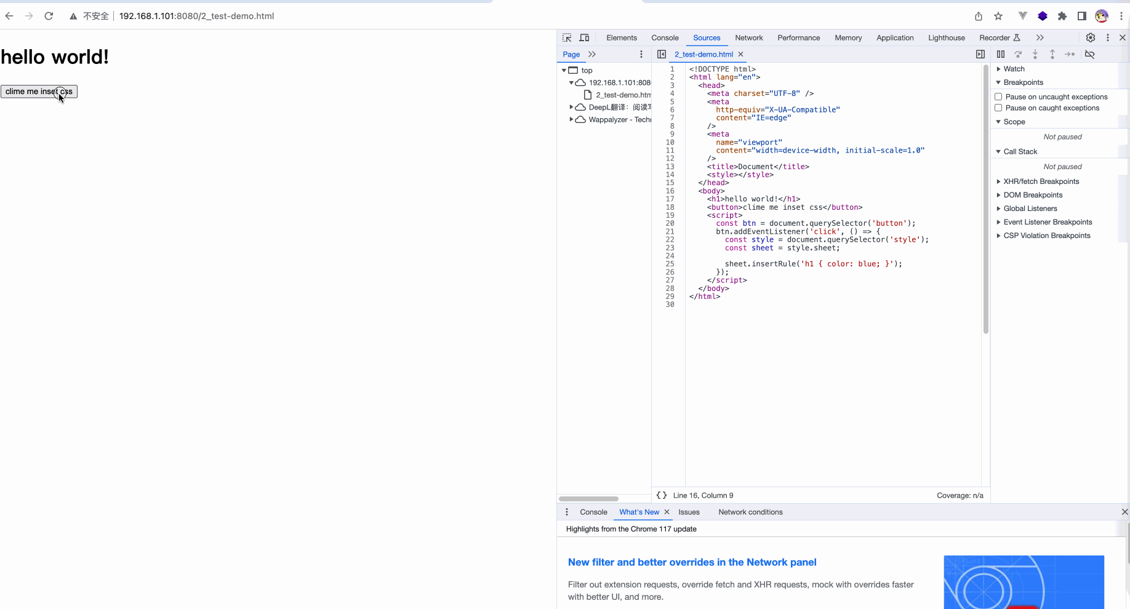Step over next function call
This screenshot has height=609, width=1130.
pos(1018,54)
